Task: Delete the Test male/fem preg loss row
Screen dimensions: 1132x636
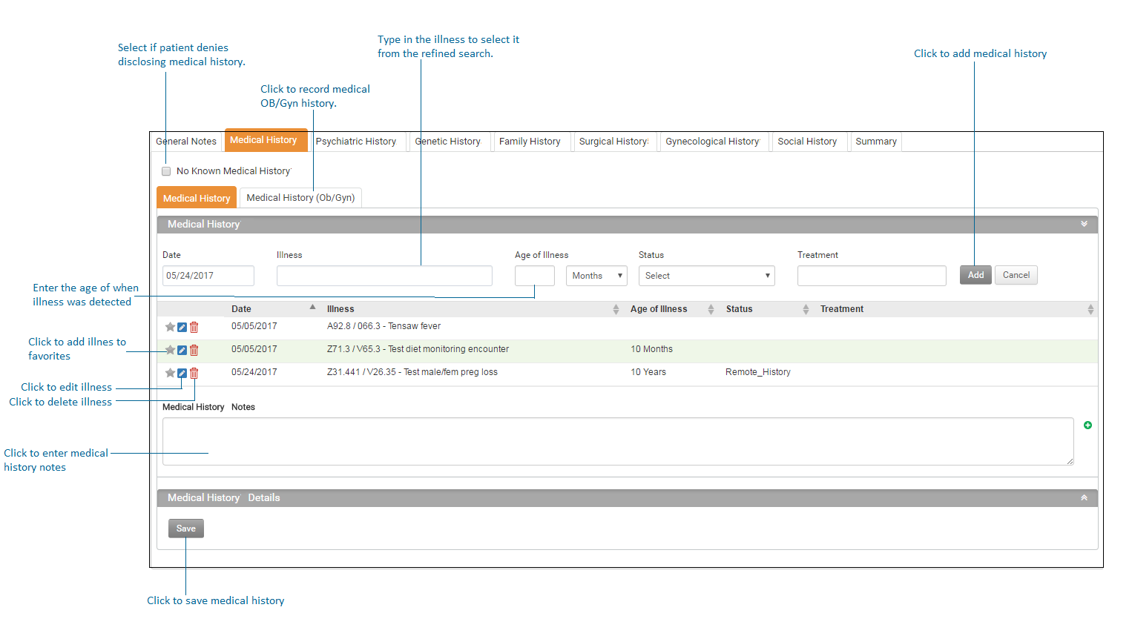Action: (x=194, y=373)
